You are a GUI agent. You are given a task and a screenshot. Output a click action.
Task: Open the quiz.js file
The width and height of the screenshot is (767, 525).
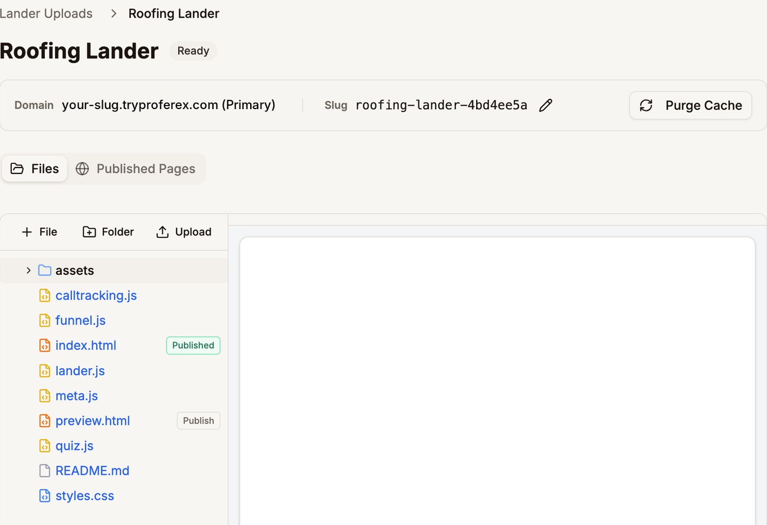pyautogui.click(x=74, y=445)
